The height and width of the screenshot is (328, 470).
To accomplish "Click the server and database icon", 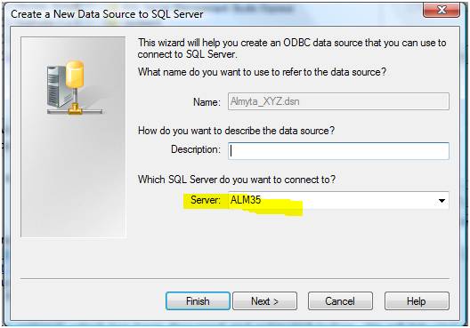I will click(x=75, y=87).
